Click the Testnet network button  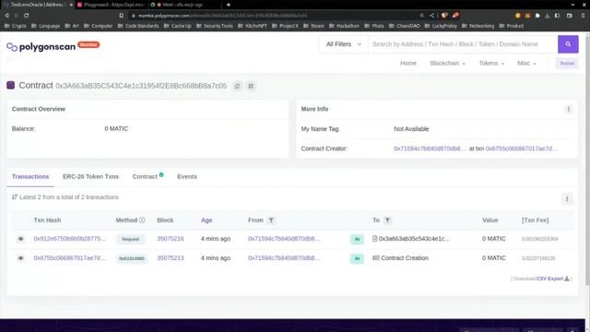(567, 64)
